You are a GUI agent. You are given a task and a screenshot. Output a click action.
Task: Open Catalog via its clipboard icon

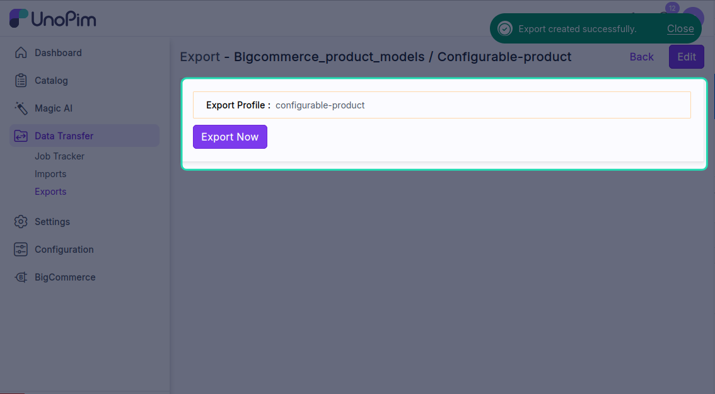coord(21,81)
